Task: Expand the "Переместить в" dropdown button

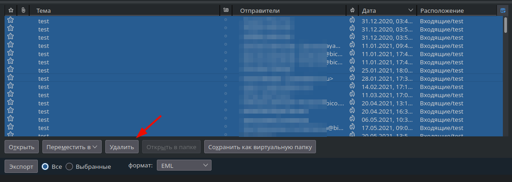Action: click(x=72, y=147)
